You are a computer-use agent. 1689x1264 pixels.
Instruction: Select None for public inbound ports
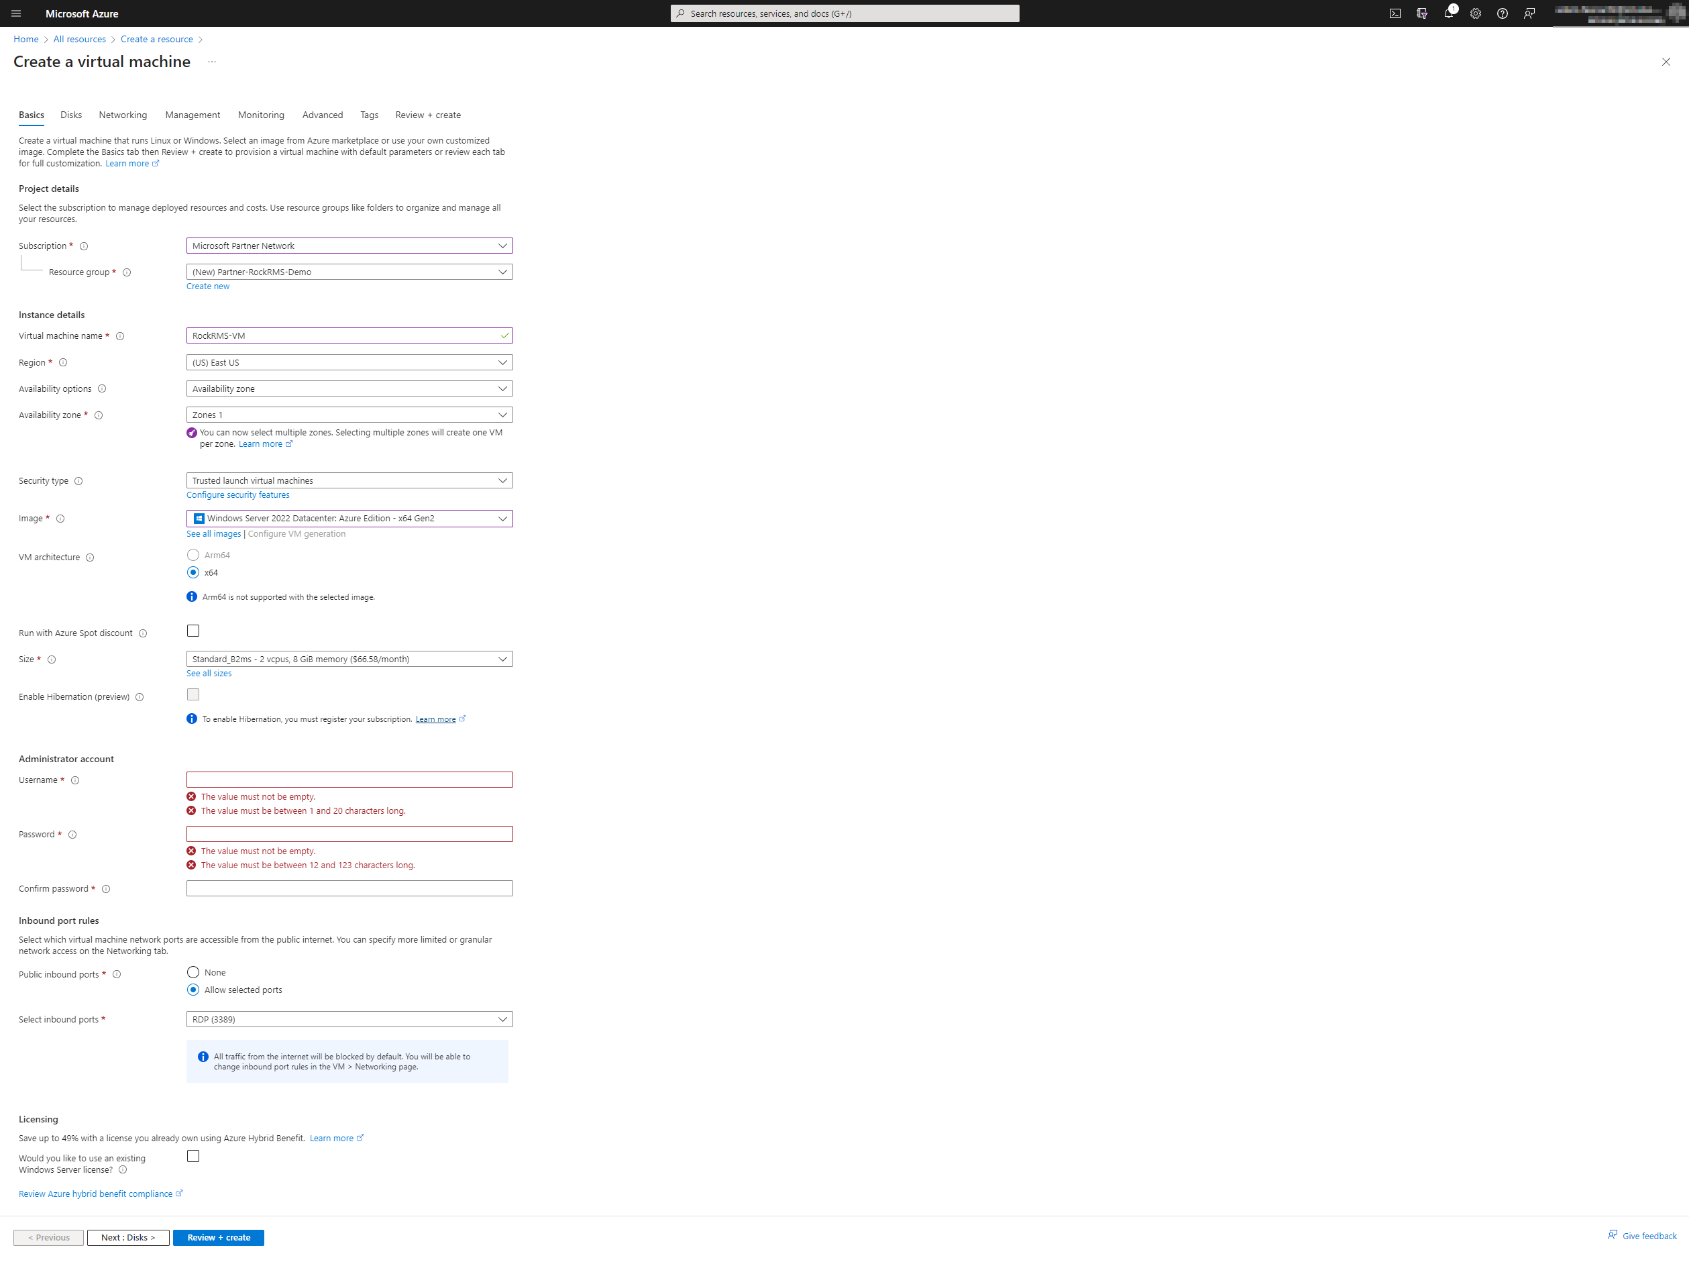tap(193, 971)
